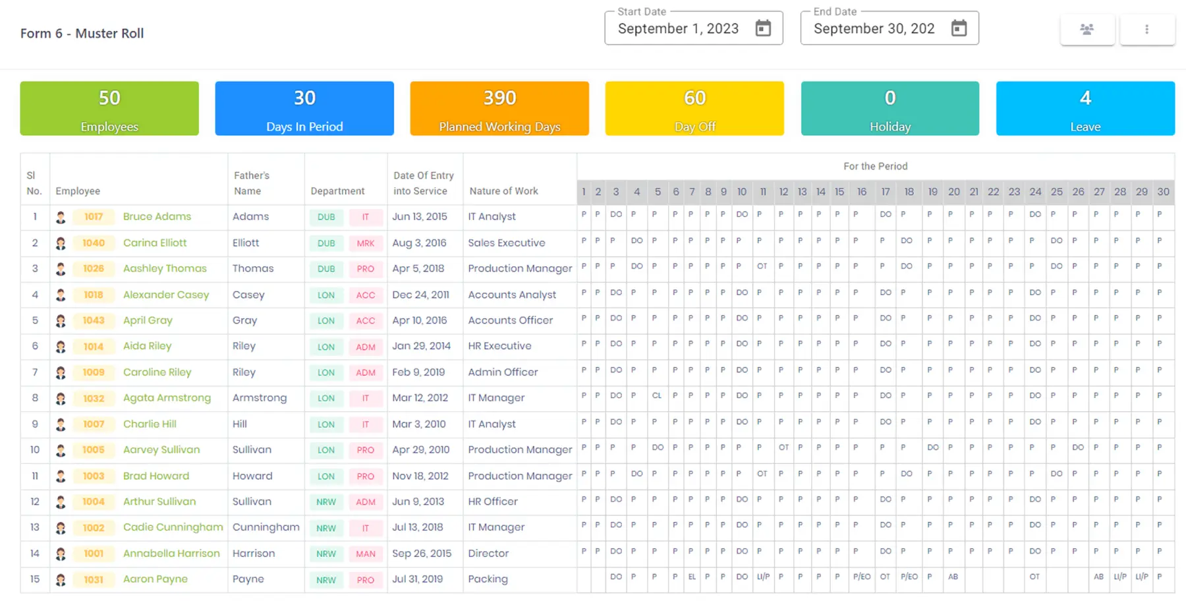
Task: Click Aaron Payne's avatar icon
Action: click(61, 580)
